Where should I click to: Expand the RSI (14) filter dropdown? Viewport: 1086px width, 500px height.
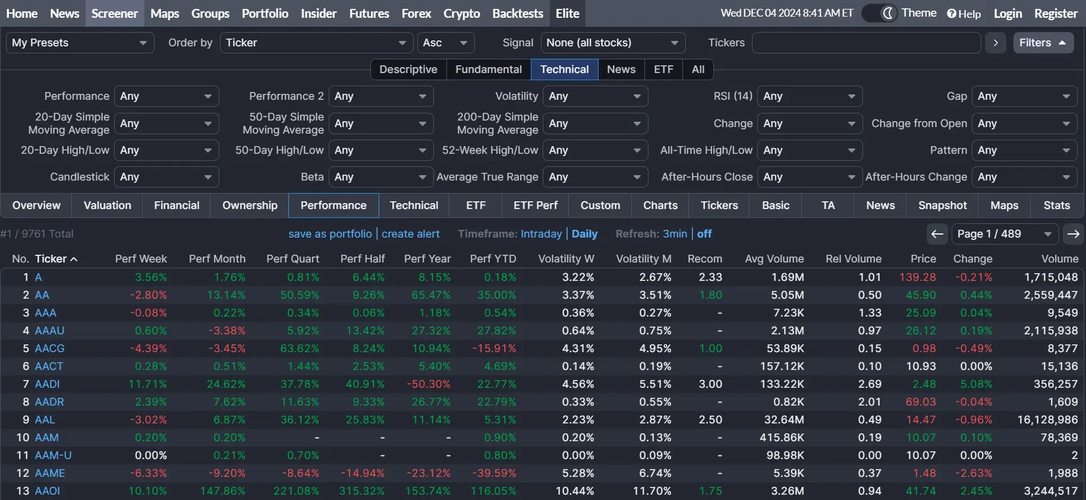[810, 96]
